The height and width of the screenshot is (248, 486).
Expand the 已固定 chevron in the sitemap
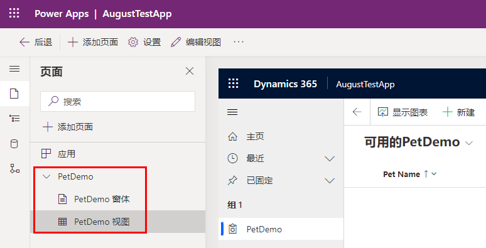tap(330, 181)
